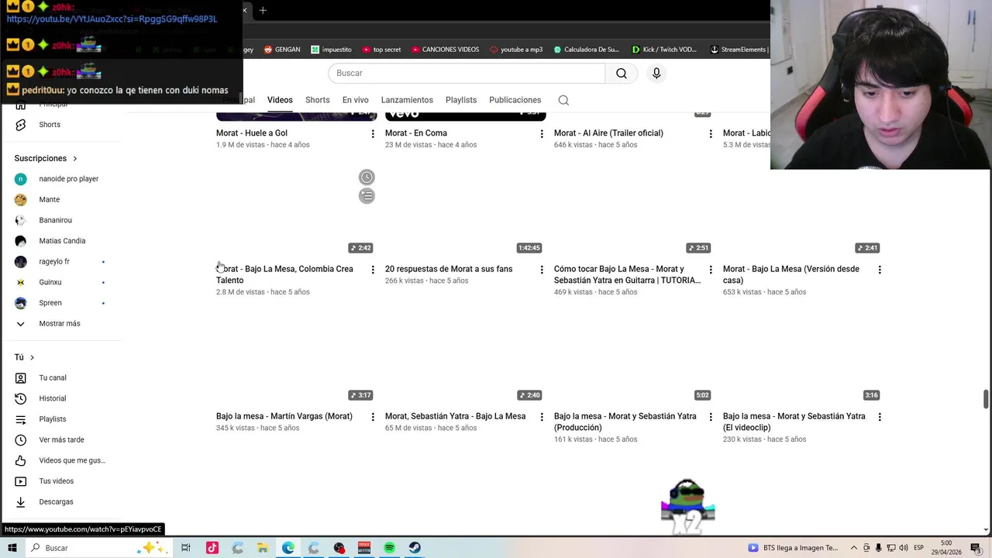Open Matias Candia channel subscription

(x=60, y=241)
